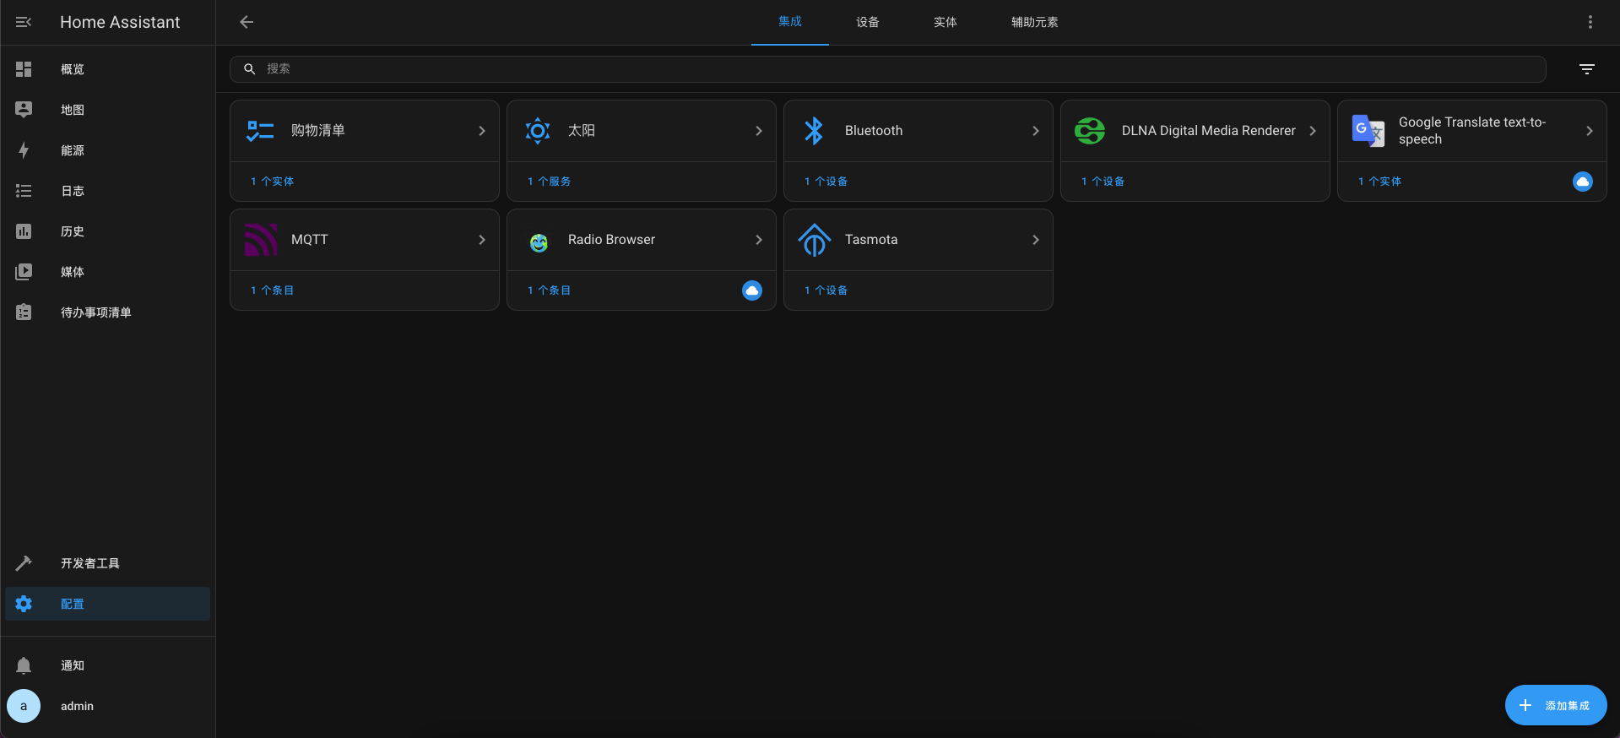Open 1 个设备 link under Bluetooth
The image size is (1620, 738).
coord(826,182)
